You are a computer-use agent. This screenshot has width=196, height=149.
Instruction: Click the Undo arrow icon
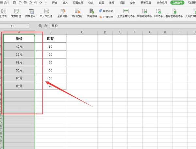[x=36, y=2]
